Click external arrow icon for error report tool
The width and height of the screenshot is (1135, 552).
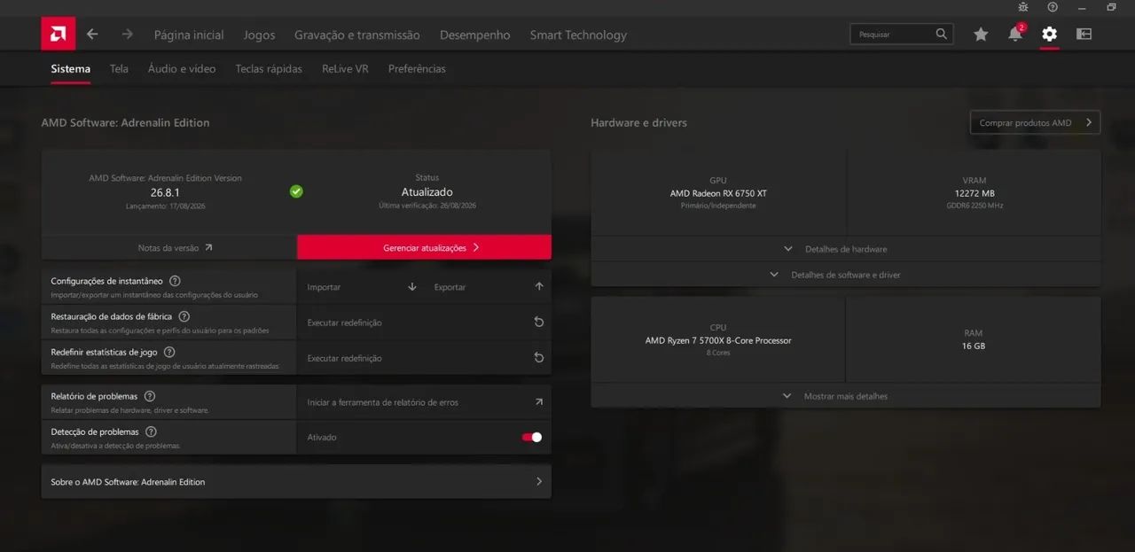click(539, 402)
